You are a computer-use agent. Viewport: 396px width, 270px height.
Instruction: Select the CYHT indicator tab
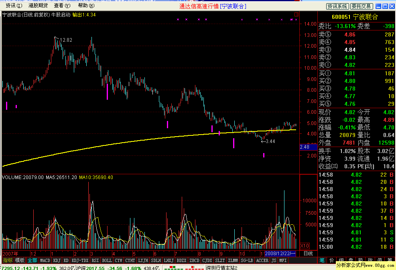point(130,260)
